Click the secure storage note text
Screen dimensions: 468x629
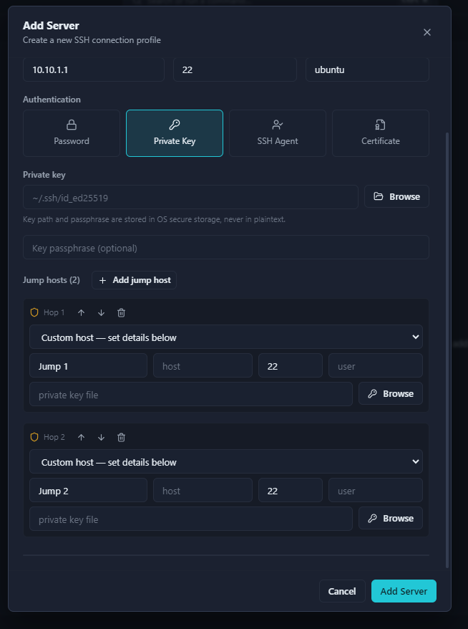pyautogui.click(x=154, y=219)
